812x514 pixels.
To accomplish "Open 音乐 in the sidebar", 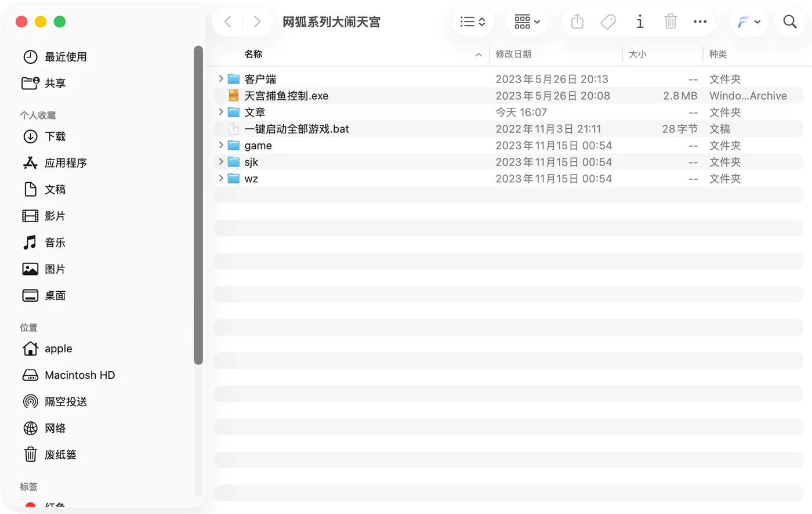I will 44,242.
